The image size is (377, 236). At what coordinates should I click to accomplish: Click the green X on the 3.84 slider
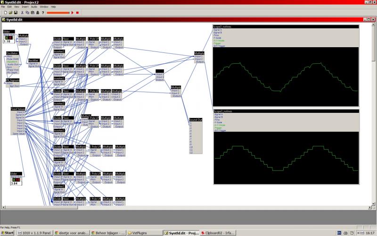click(14, 180)
